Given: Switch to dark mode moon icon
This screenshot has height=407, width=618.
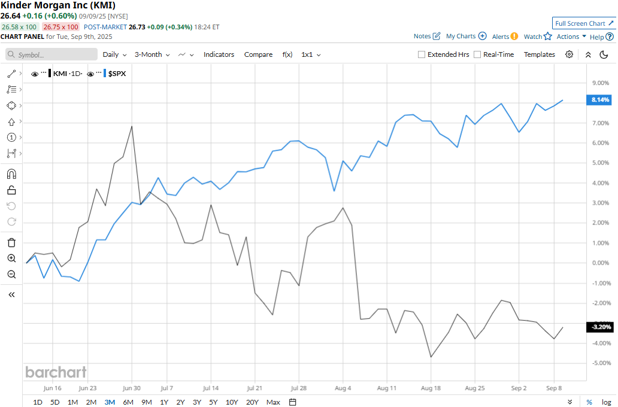Looking at the screenshot, I should [604, 55].
